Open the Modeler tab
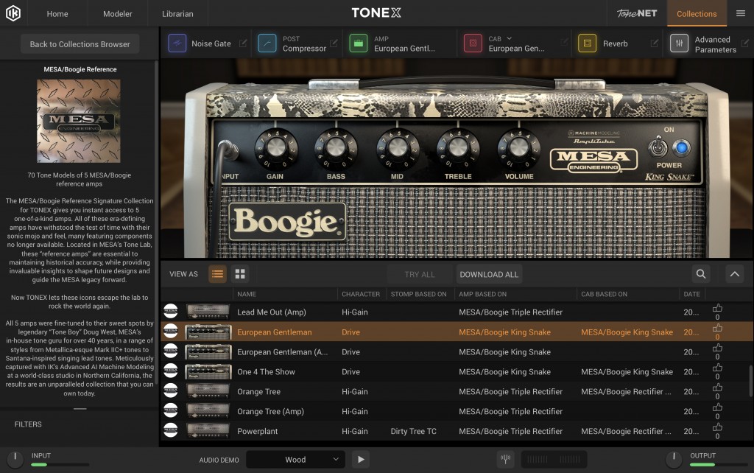Image resolution: width=754 pixels, height=473 pixels. coord(117,13)
